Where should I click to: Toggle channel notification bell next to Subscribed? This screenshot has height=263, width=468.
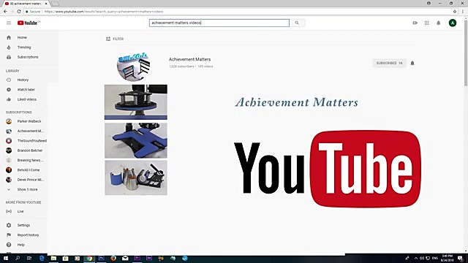412,64
